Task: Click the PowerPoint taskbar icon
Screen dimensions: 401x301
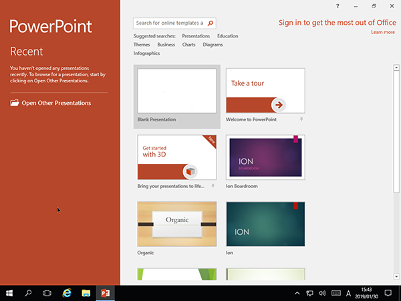Action: tap(106, 293)
